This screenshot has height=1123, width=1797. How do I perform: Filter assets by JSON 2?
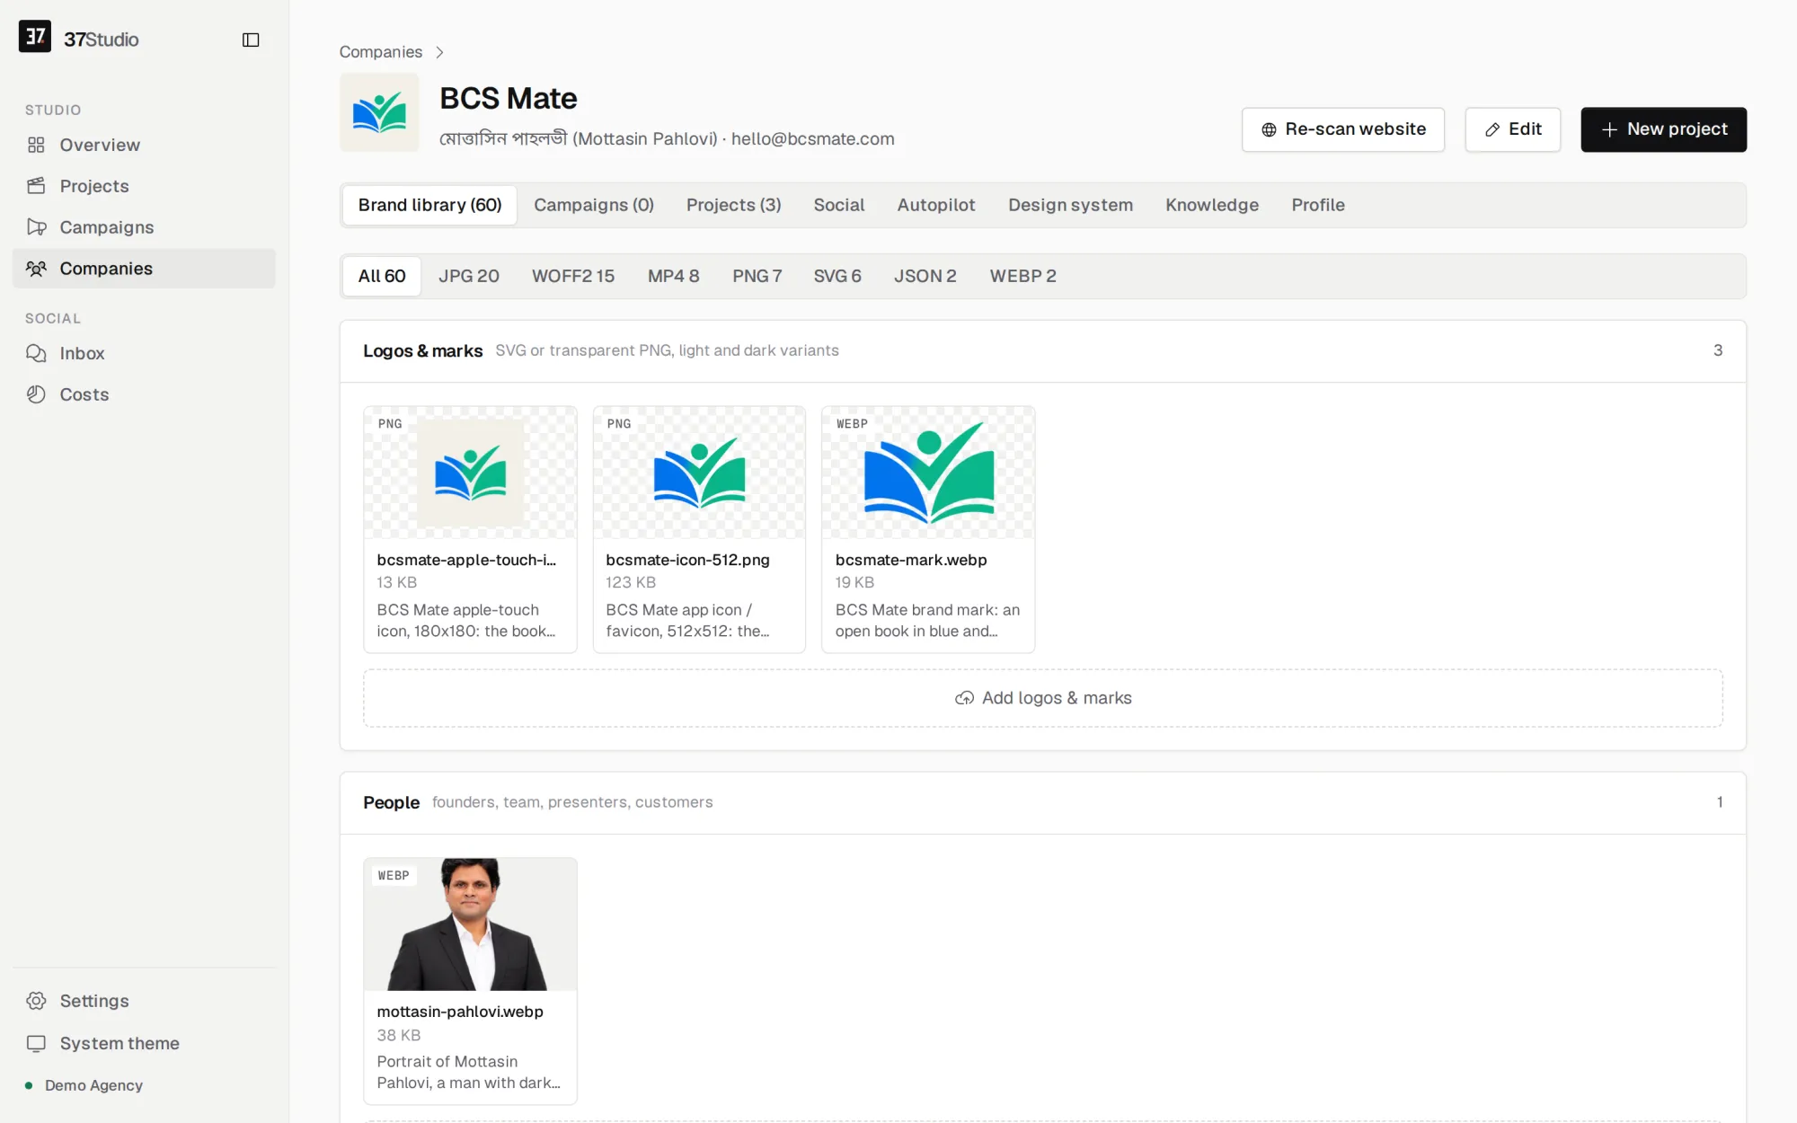pos(925,276)
